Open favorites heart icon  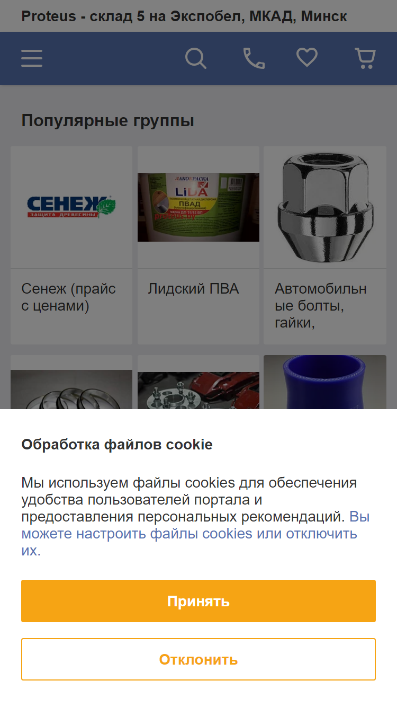tap(307, 58)
